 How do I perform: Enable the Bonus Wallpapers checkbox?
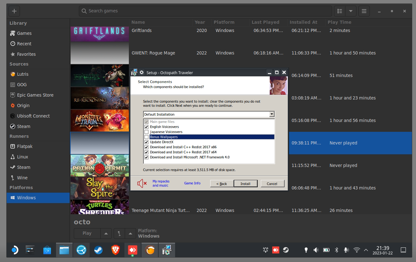coord(146,137)
